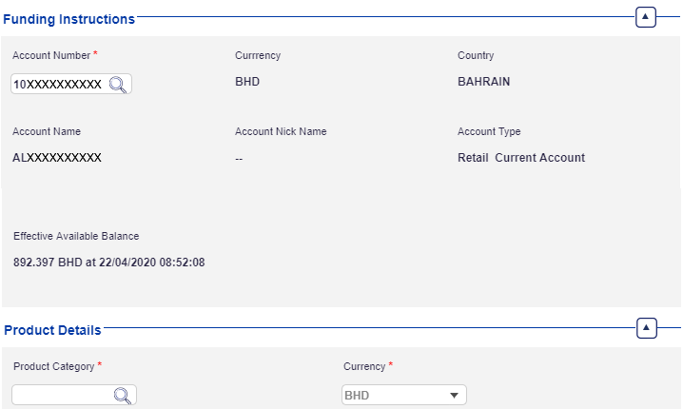
Task: Click the Account Number search magnifier icon
Action: coord(118,85)
